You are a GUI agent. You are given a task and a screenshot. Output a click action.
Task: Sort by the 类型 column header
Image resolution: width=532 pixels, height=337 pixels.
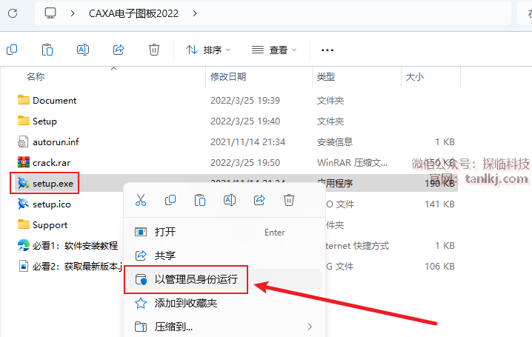[x=326, y=76]
